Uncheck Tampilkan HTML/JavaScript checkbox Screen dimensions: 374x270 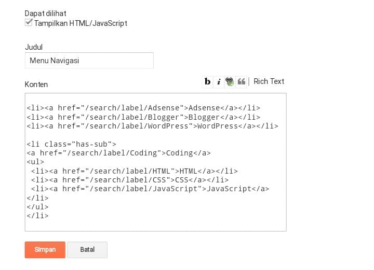(29, 22)
